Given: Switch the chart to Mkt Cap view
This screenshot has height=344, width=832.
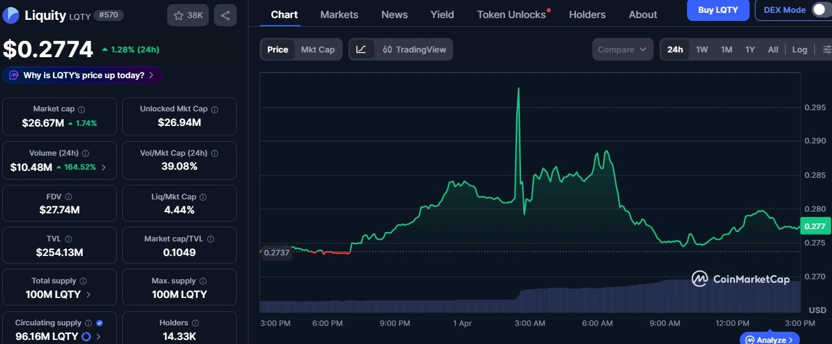Looking at the screenshot, I should tap(317, 50).
